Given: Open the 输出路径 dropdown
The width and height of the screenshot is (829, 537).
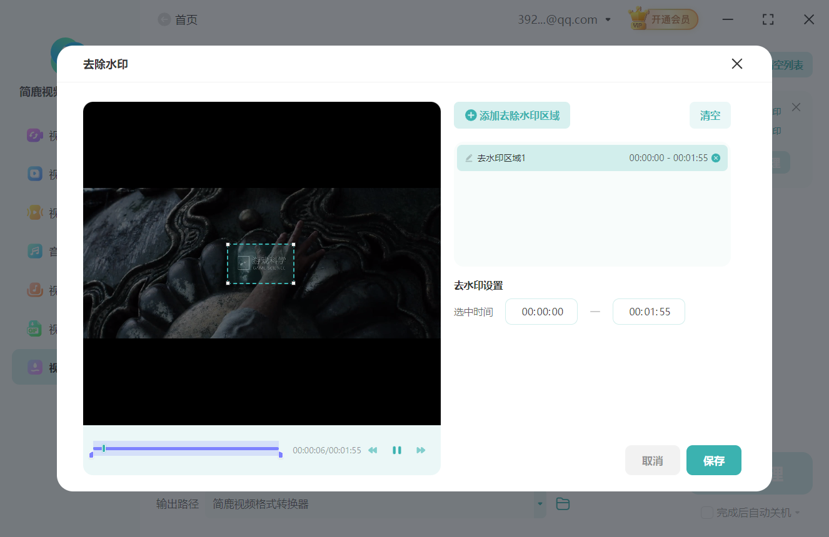Looking at the screenshot, I should (x=539, y=504).
